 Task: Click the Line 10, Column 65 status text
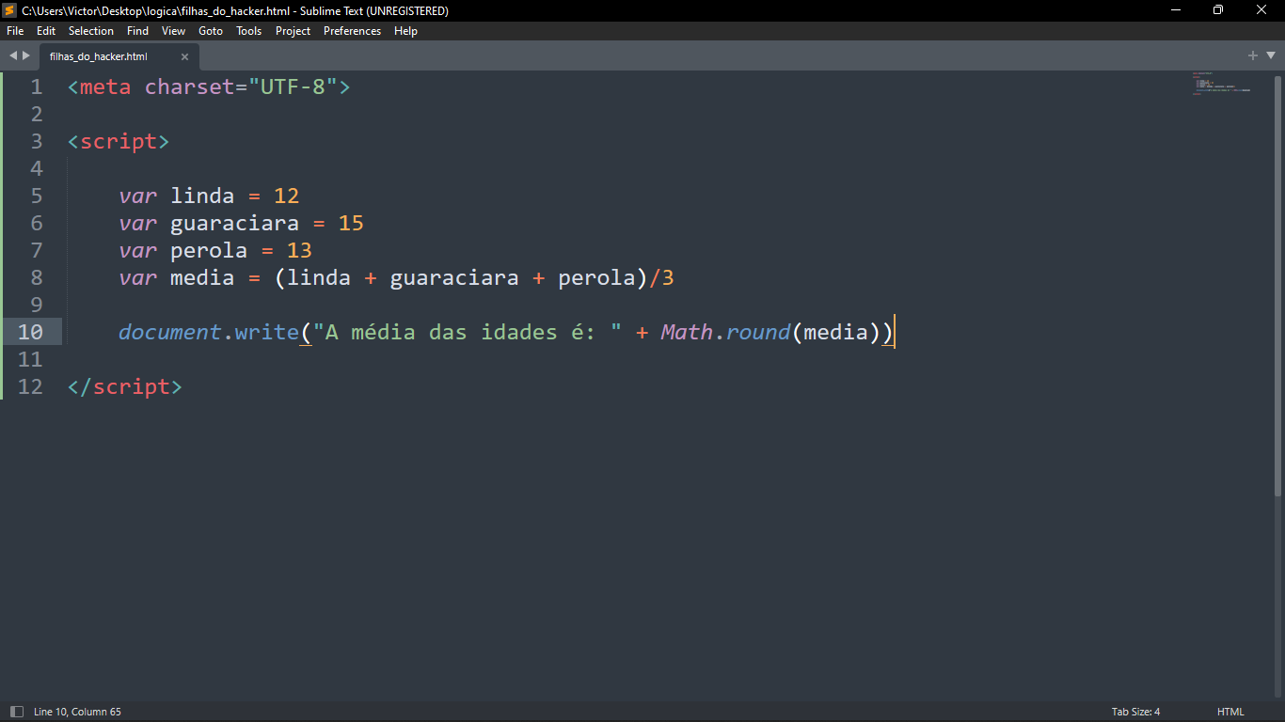point(77,712)
